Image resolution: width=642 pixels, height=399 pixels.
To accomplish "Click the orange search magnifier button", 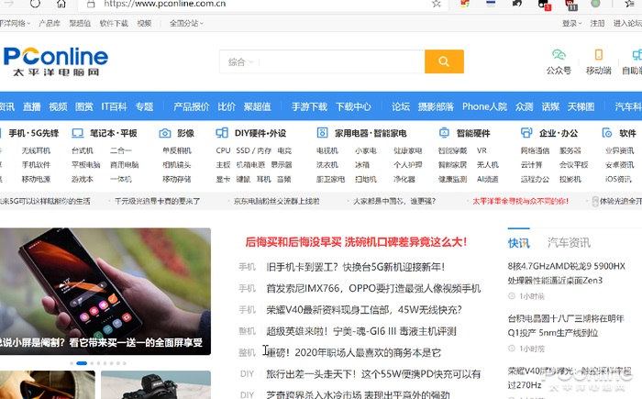I will tap(444, 61).
